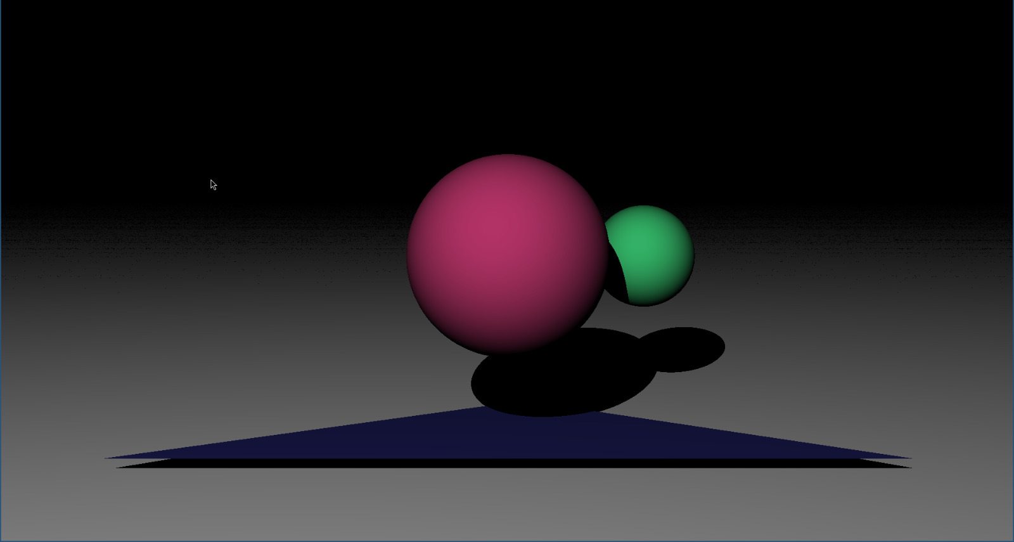
Task: Click the dark blue triangle's center
Action: (x=507, y=439)
